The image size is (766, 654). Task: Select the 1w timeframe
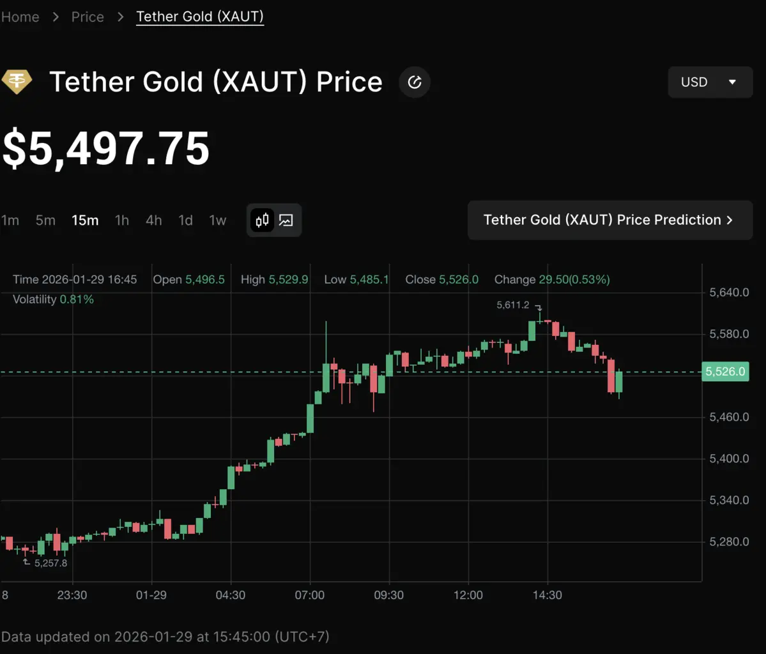[x=218, y=220]
